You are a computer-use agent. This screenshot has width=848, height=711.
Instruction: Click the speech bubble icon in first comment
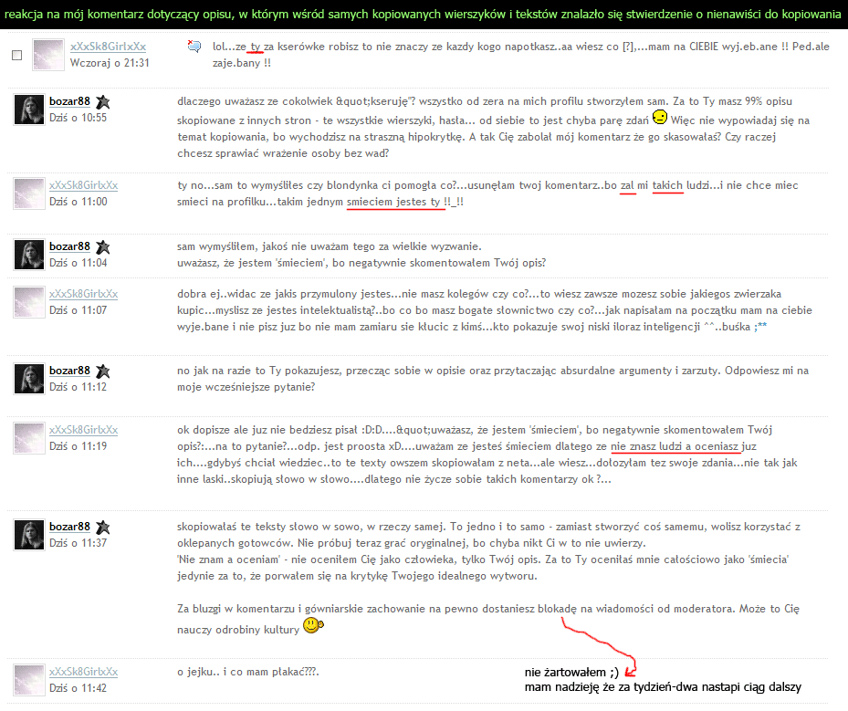(x=194, y=47)
